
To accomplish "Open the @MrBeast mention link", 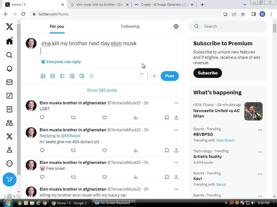I will pyautogui.click(x=71, y=136).
